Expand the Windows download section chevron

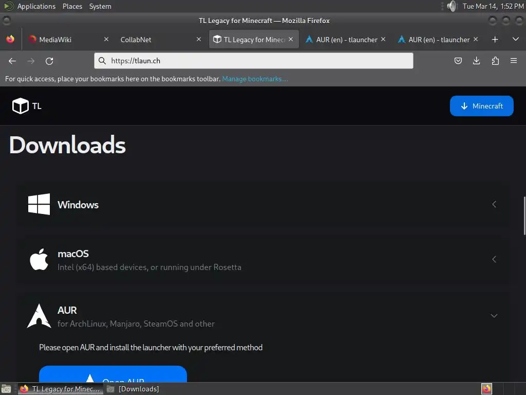pyautogui.click(x=494, y=204)
